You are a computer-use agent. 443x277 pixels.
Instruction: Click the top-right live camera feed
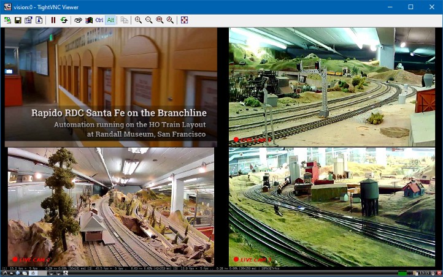pos(331,86)
